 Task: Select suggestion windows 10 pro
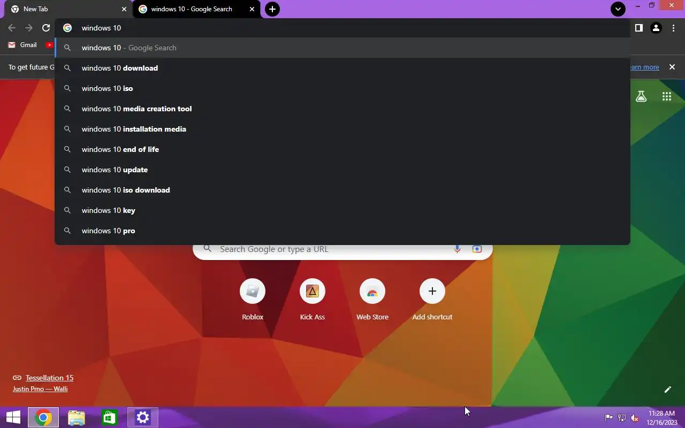pyautogui.click(x=342, y=231)
